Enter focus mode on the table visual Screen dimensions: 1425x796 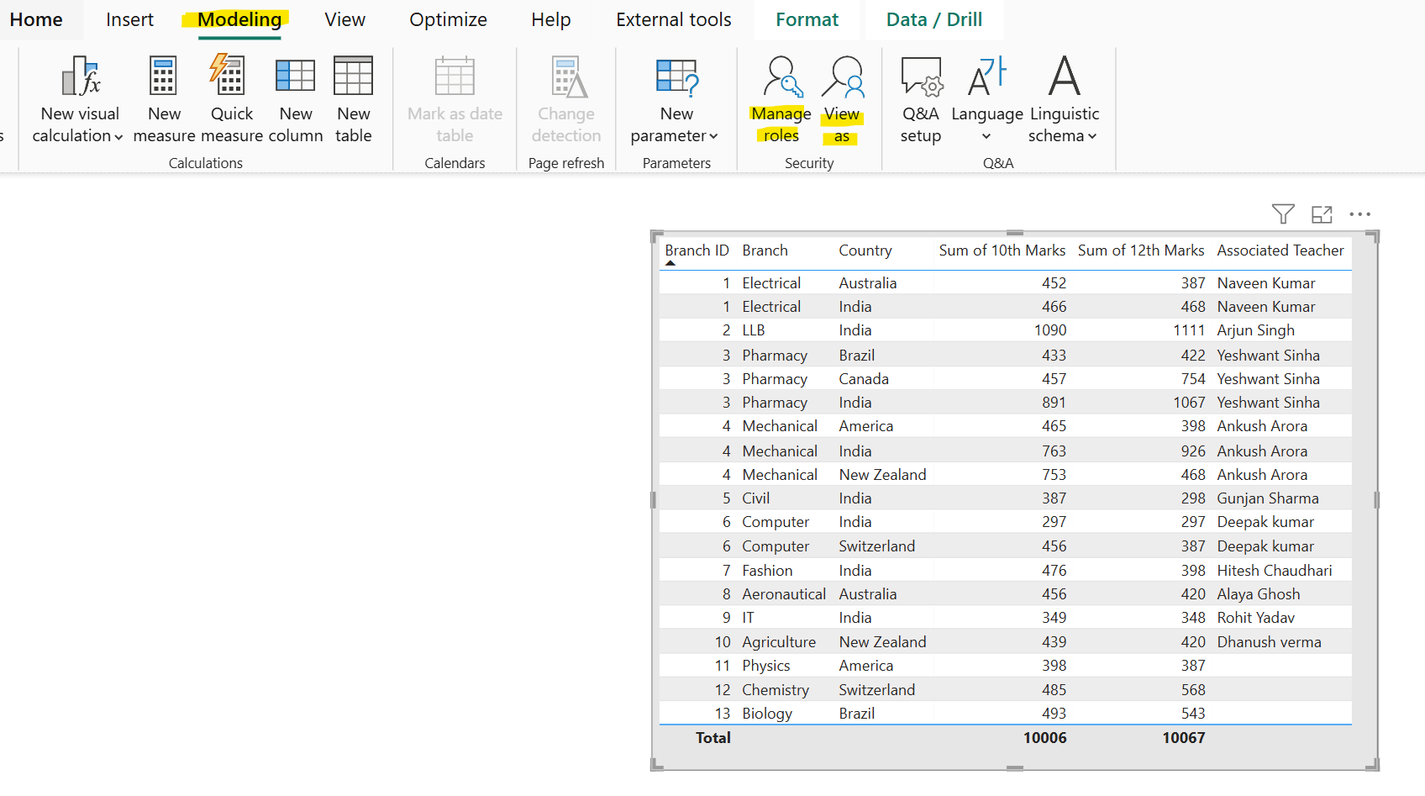click(1321, 214)
